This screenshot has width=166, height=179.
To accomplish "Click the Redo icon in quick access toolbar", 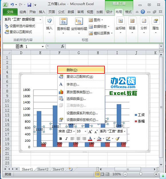I will (x=21, y=5).
